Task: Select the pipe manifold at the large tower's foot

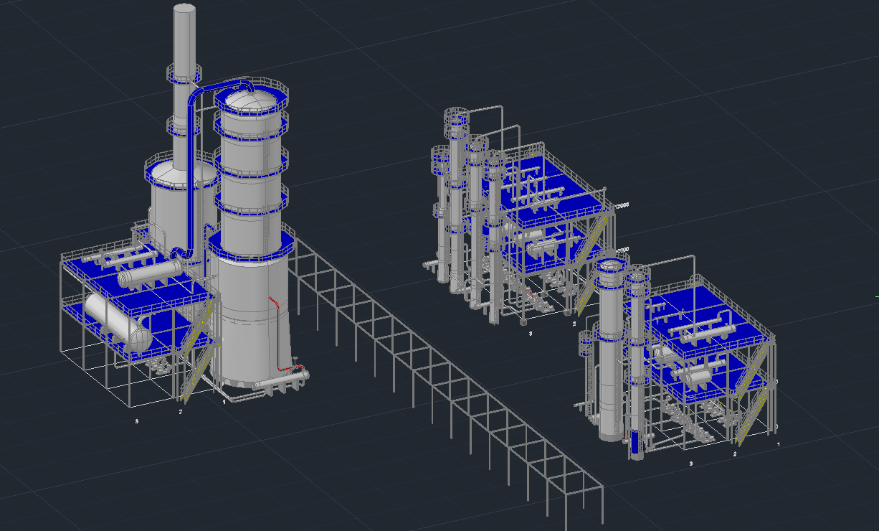Action: pyautogui.click(x=280, y=380)
